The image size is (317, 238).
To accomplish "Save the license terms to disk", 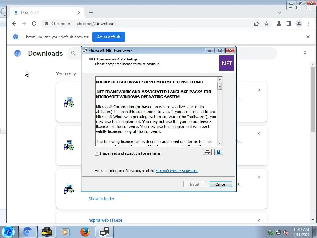I will (x=219, y=152).
